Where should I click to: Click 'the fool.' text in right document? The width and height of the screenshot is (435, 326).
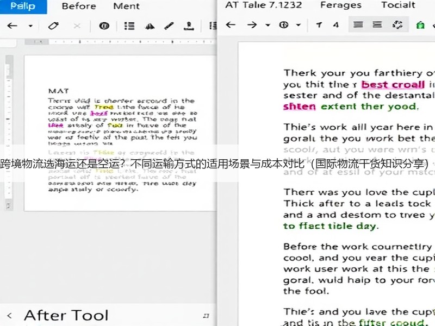click(306, 291)
